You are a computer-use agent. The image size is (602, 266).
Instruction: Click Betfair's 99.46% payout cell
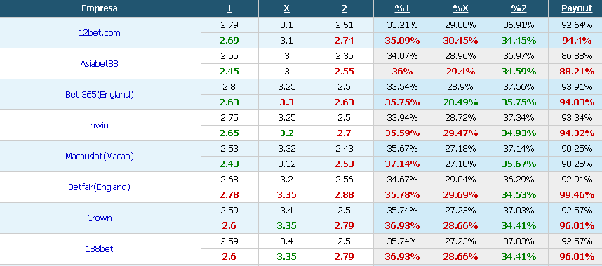(x=577, y=195)
